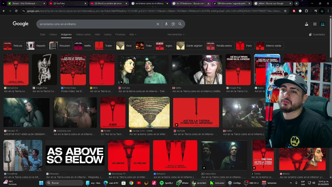Open the Google account avatar
Viewport: 332px width, 187px height.
click(x=322, y=24)
